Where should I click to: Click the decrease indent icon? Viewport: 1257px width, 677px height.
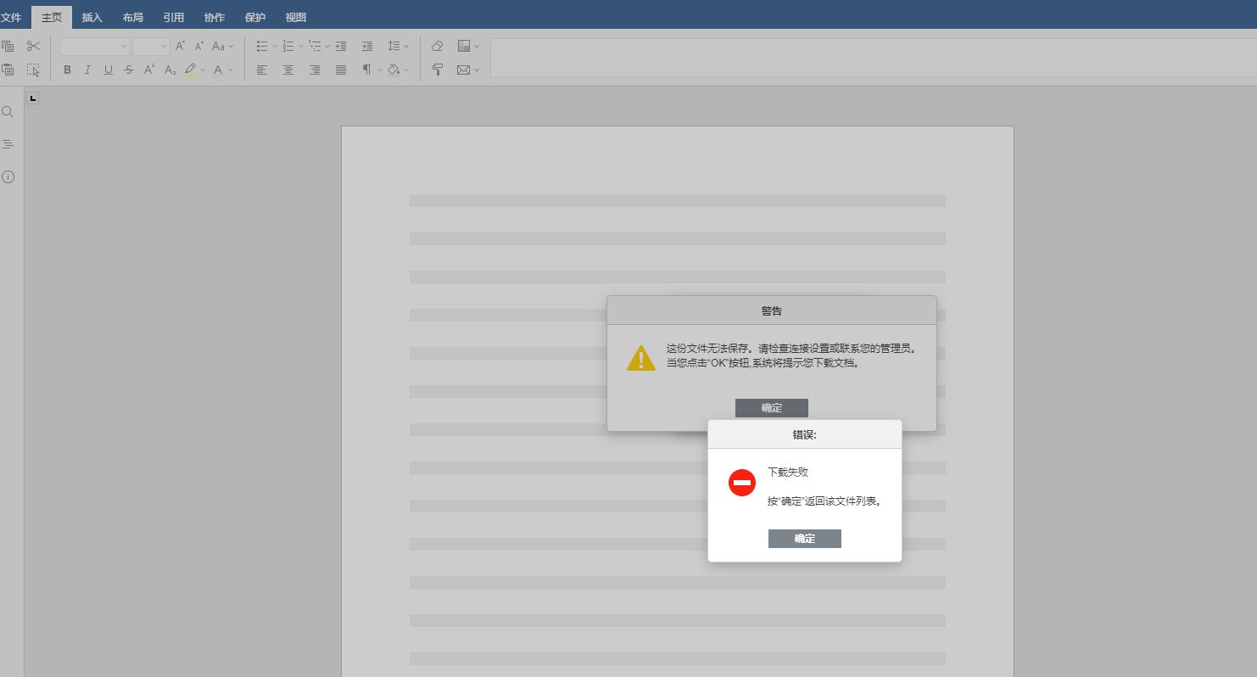pos(341,46)
